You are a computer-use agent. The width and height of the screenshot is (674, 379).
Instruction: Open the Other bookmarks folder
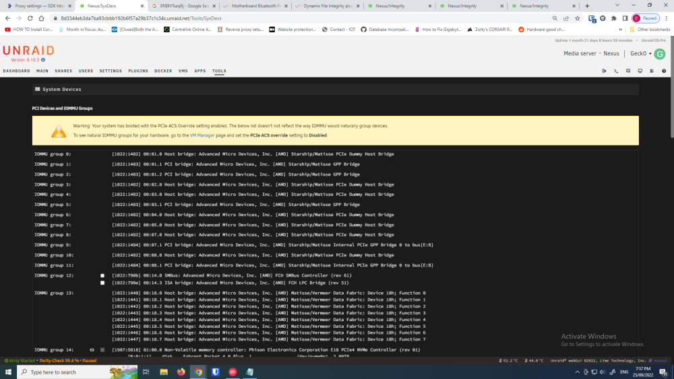pos(650,30)
